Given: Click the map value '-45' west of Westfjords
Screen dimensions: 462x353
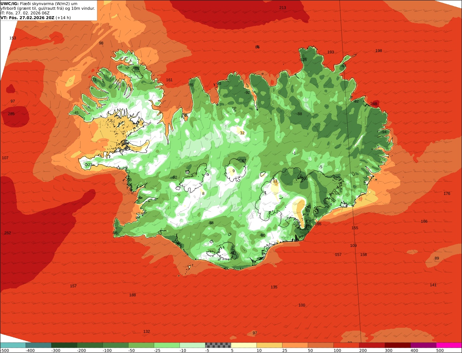Looking at the screenshot, I should (75, 113).
